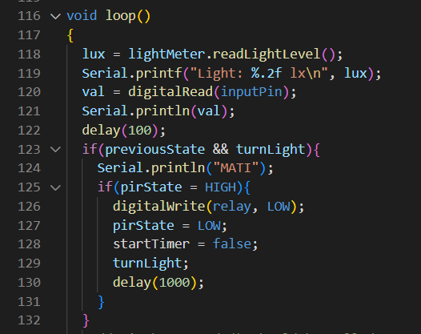Click 'LOW' in the digitalWrite call
This screenshot has width=421, height=334.
click(279, 207)
